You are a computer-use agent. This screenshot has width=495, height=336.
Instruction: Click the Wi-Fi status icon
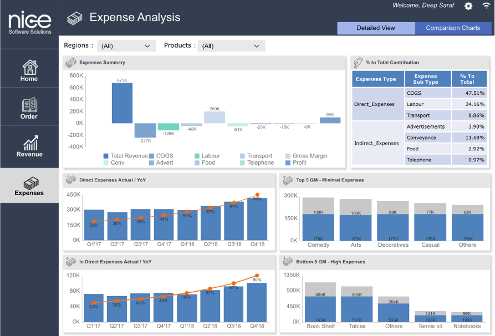486,6
